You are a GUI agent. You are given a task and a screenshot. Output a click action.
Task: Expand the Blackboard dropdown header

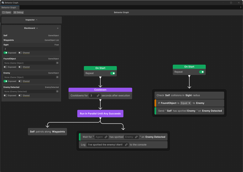31,28
